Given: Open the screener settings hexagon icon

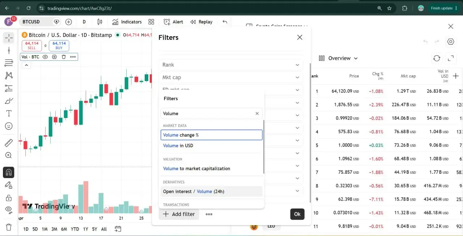Looking at the screenshot, I should tap(451, 42).
